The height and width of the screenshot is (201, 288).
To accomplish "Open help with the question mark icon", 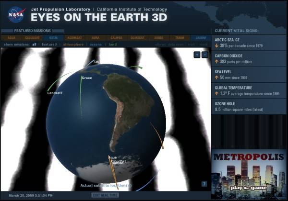I will tap(204, 184).
